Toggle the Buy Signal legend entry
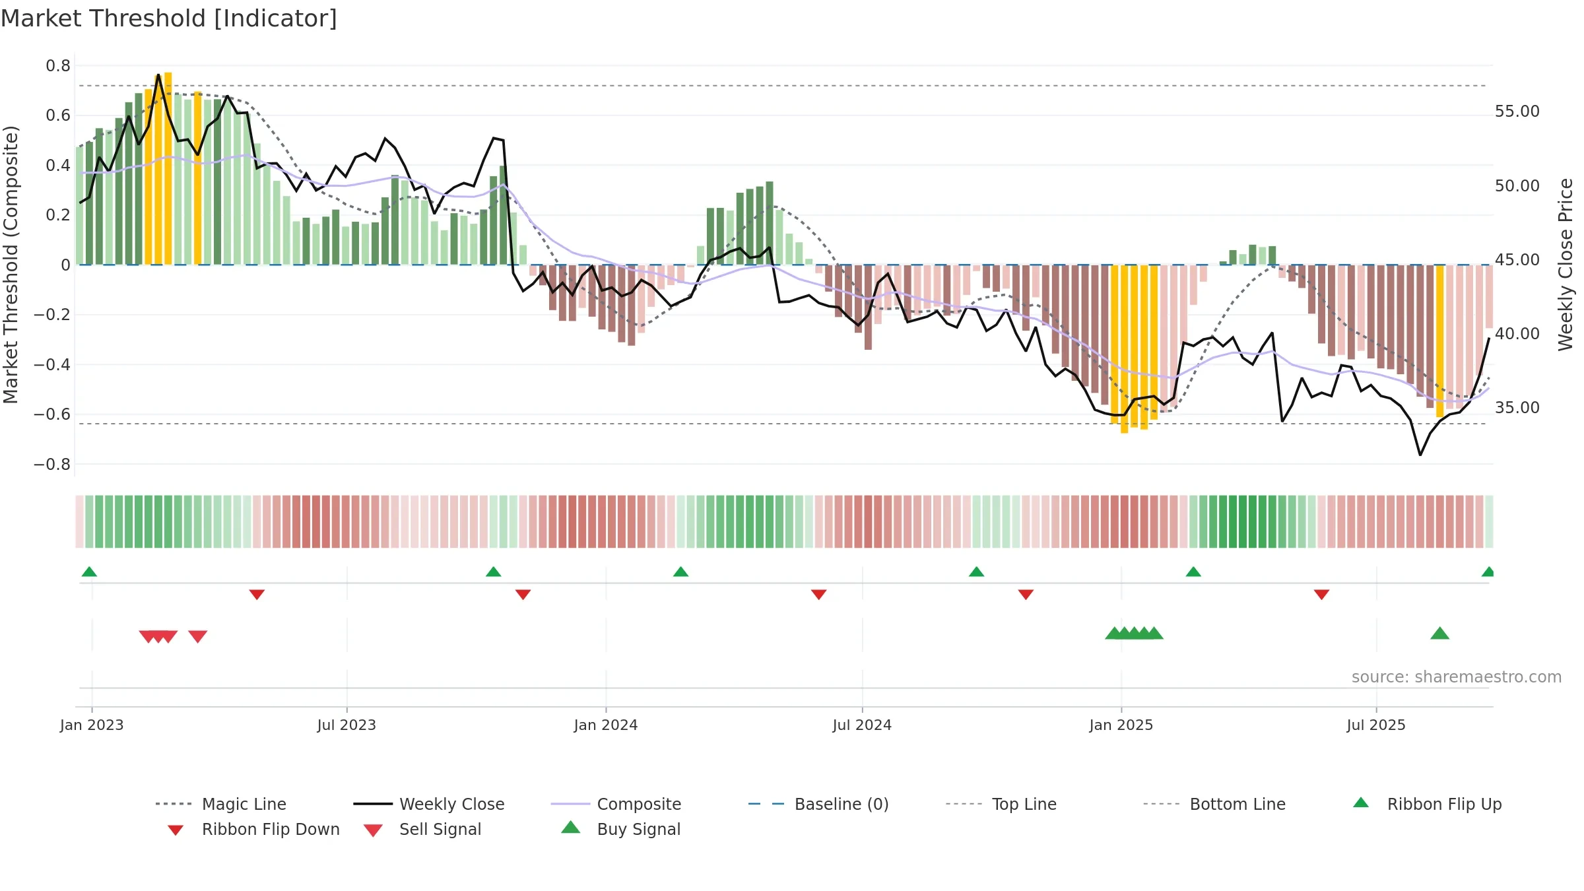 (620, 829)
